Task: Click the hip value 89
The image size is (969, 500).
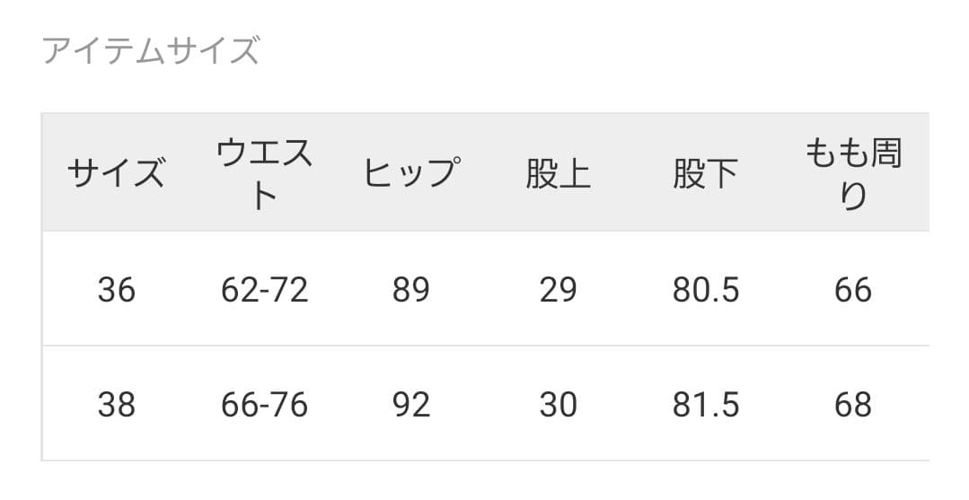Action: pyautogui.click(x=411, y=290)
